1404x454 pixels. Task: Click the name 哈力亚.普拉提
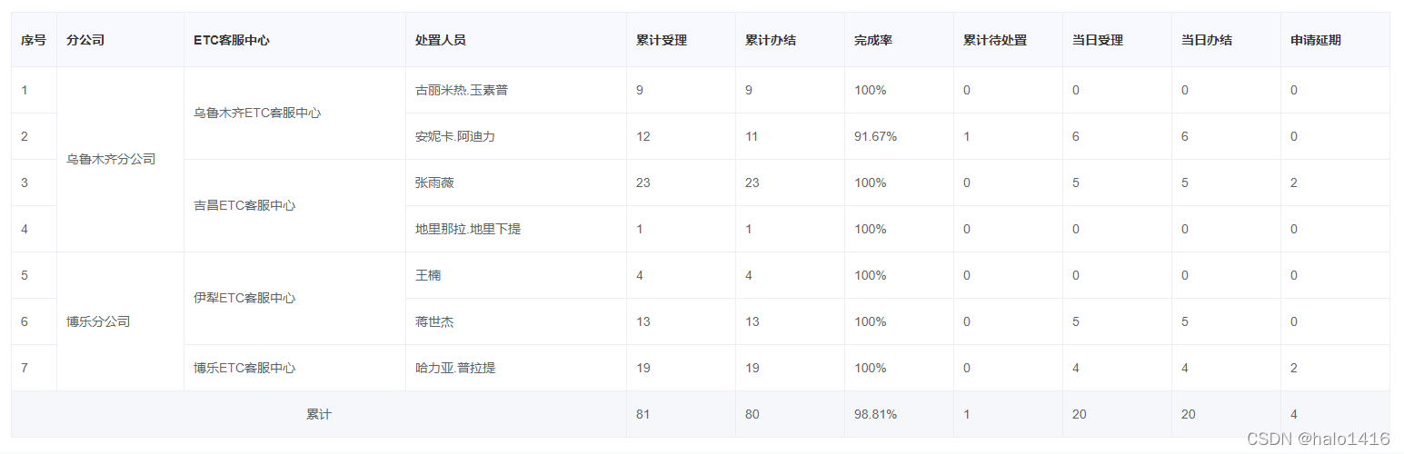pyautogui.click(x=455, y=368)
